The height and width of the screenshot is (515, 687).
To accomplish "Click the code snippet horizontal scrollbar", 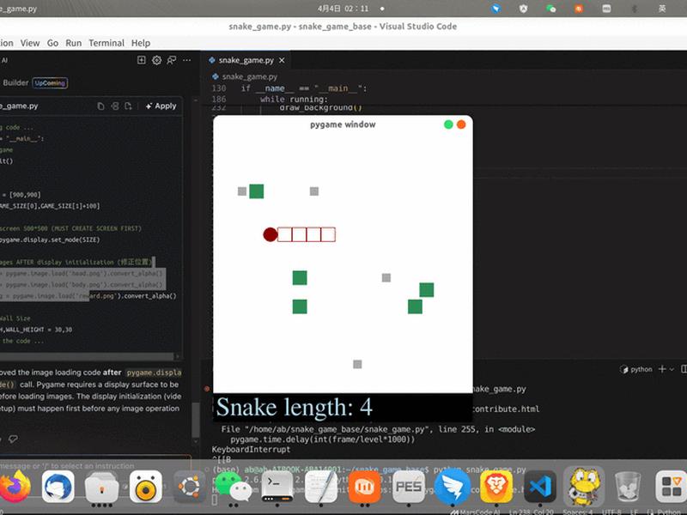I will point(88,356).
